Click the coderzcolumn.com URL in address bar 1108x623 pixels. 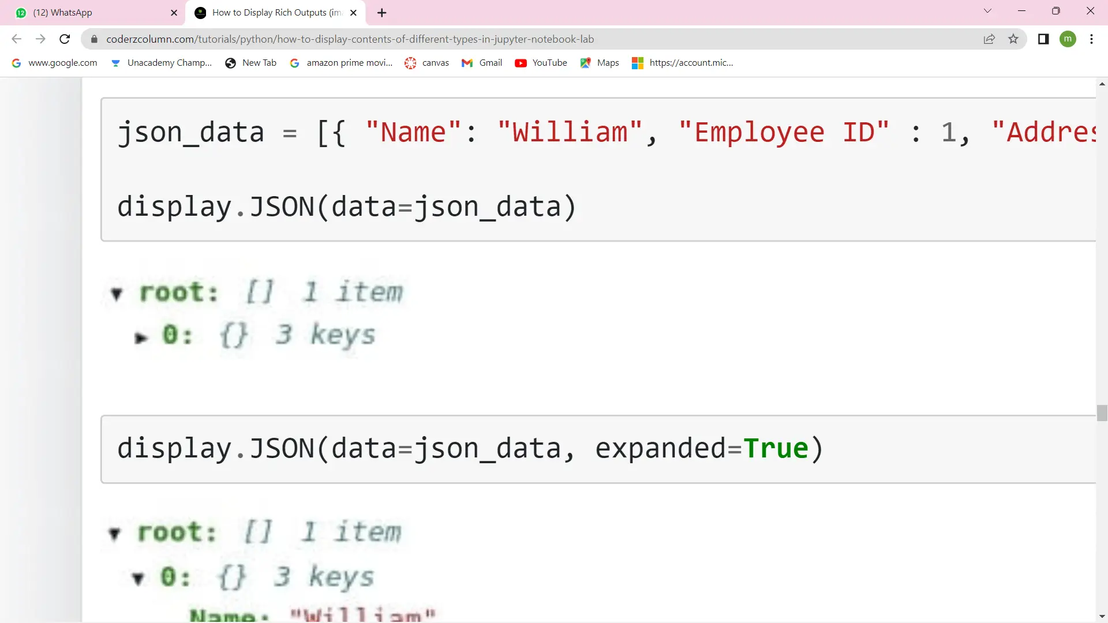click(x=351, y=39)
